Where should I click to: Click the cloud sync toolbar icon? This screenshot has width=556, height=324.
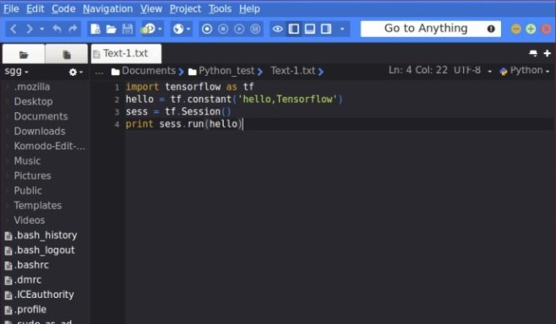point(149,29)
